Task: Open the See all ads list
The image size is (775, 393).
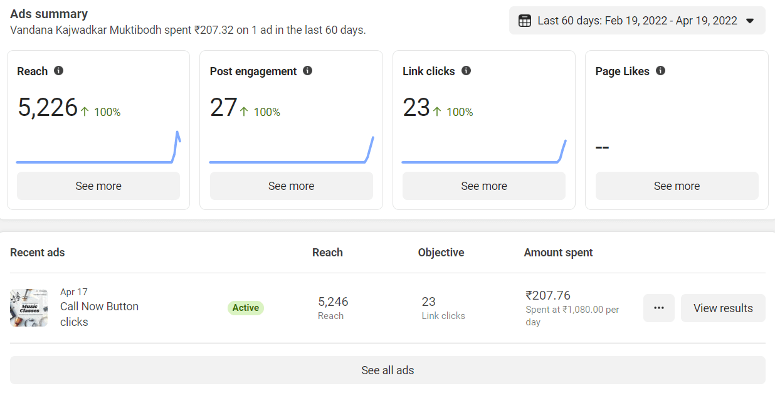Action: [387, 370]
